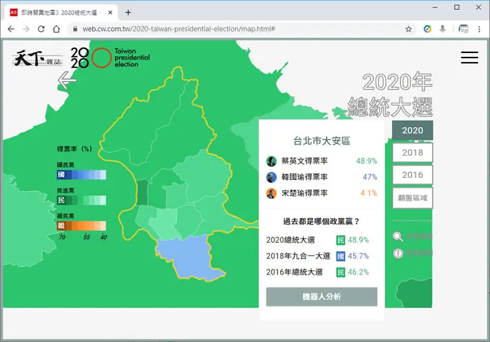The height and width of the screenshot is (342, 490).
Task: Click the large back arrow on the map
Action: (67, 80)
